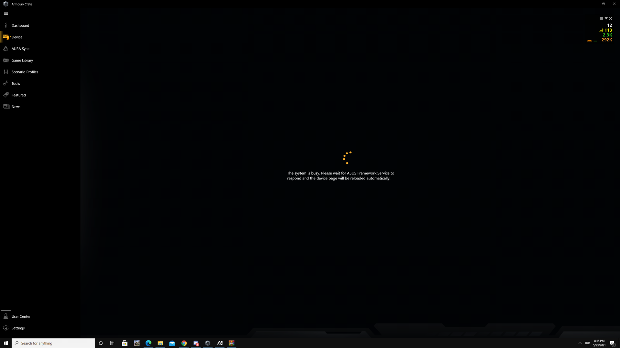Collapse overlay with the down triangle
The width and height of the screenshot is (620, 348).
click(x=606, y=18)
